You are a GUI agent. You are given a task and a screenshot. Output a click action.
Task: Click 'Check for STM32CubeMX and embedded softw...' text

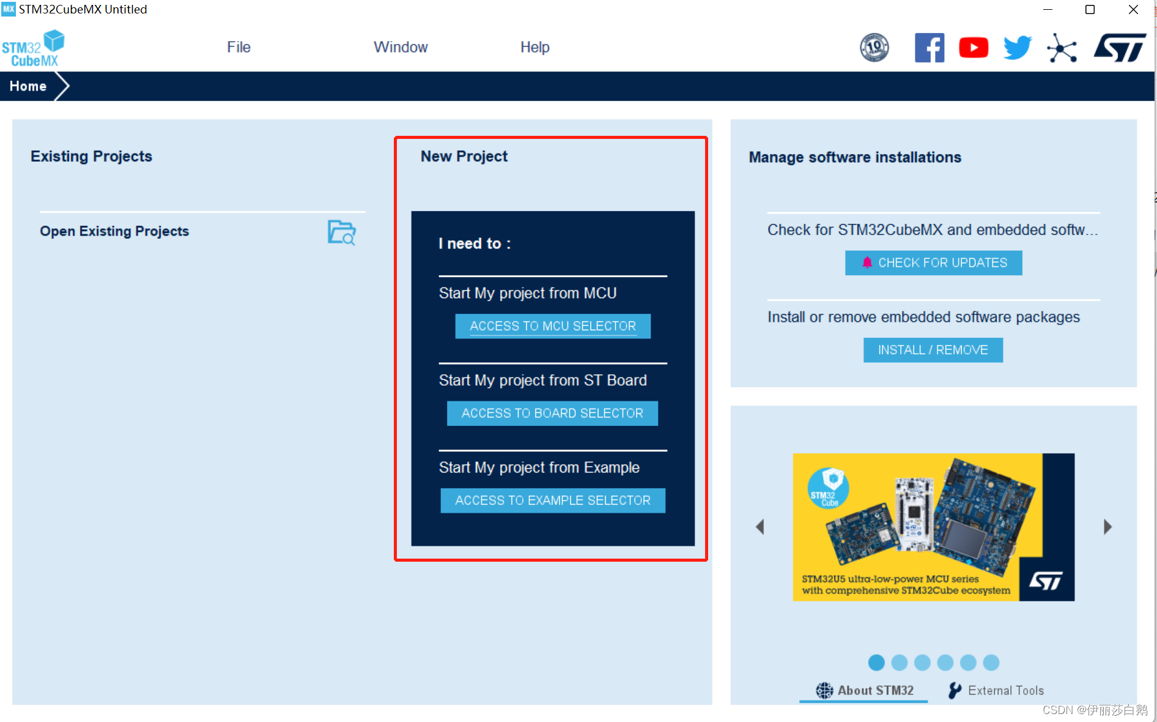933,229
